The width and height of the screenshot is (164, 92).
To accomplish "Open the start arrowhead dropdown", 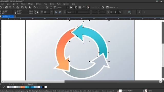I will (97, 12).
